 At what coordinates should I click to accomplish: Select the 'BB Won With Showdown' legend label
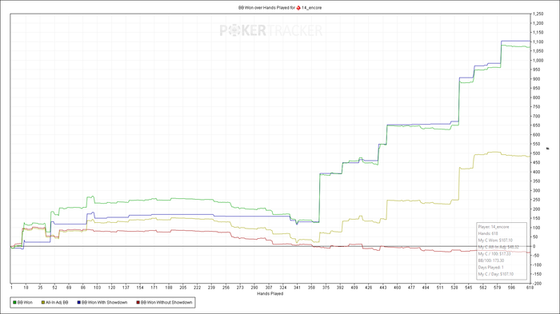point(104,302)
